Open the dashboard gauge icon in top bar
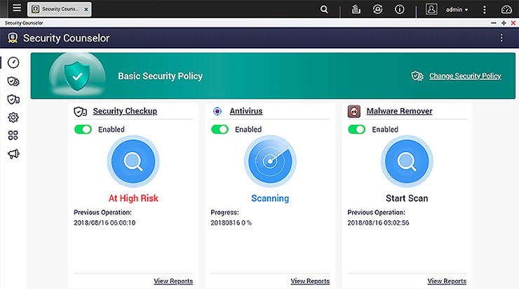This screenshot has width=519, height=289. [507, 10]
